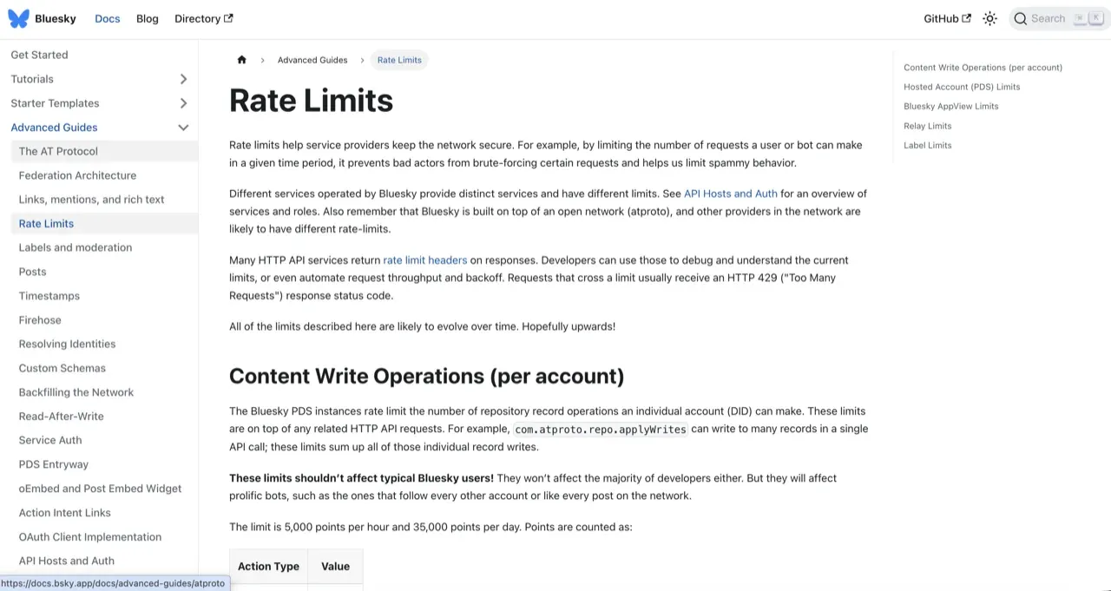Click the home icon in breadcrumbs
The image size is (1111, 591).
241,60
